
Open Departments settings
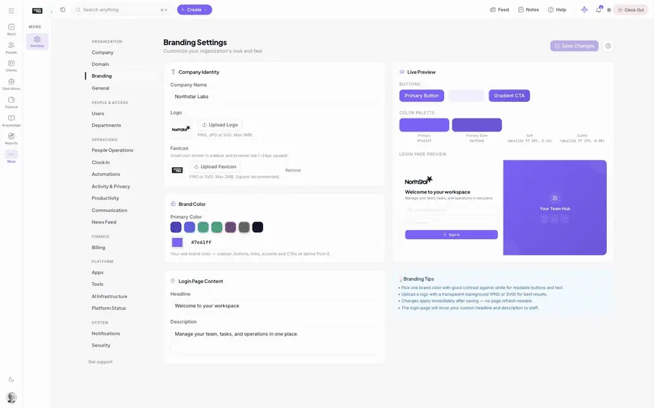point(107,125)
